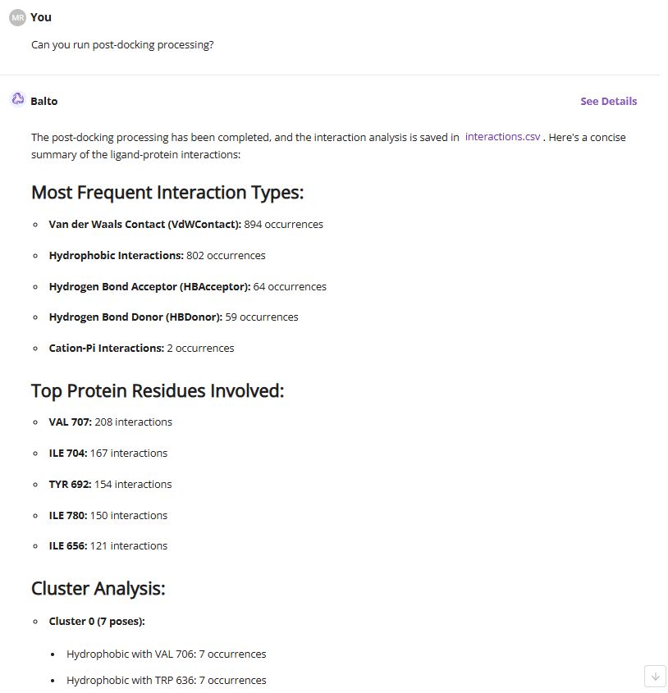The height and width of the screenshot is (693, 668).
Task: Click the Cation-Pi Interactions list item
Action: 141,348
